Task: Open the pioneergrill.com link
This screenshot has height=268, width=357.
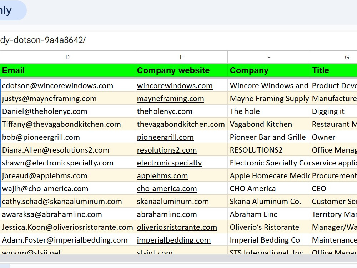Action: 165,137
